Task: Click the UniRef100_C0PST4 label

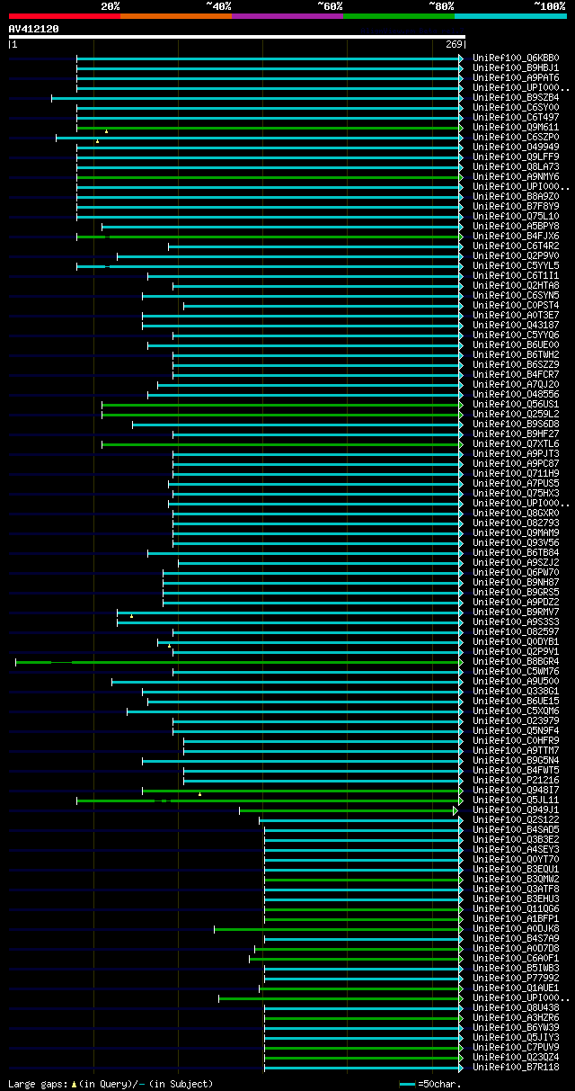Action: 516,305
